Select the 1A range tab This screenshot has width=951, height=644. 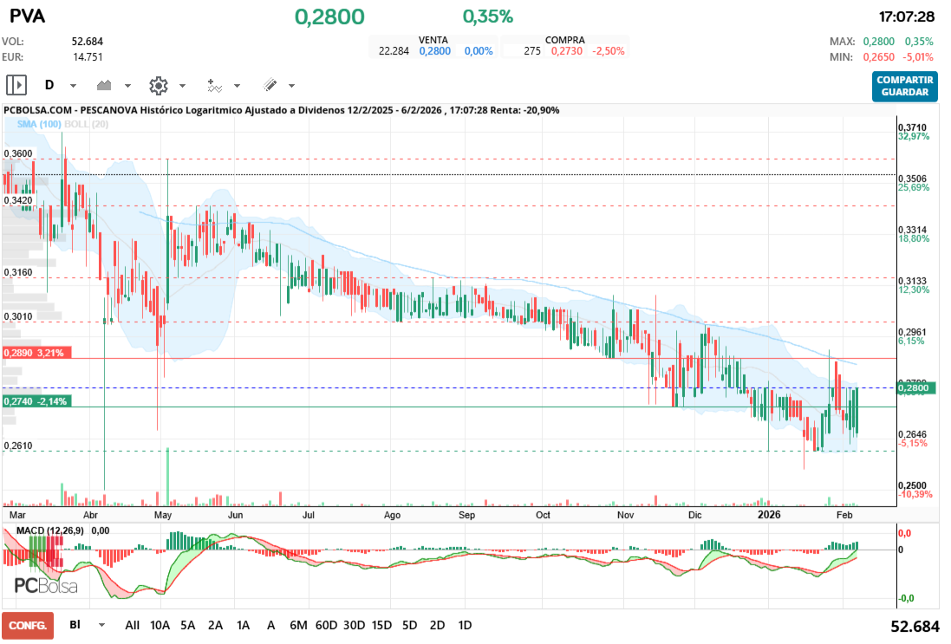(244, 624)
